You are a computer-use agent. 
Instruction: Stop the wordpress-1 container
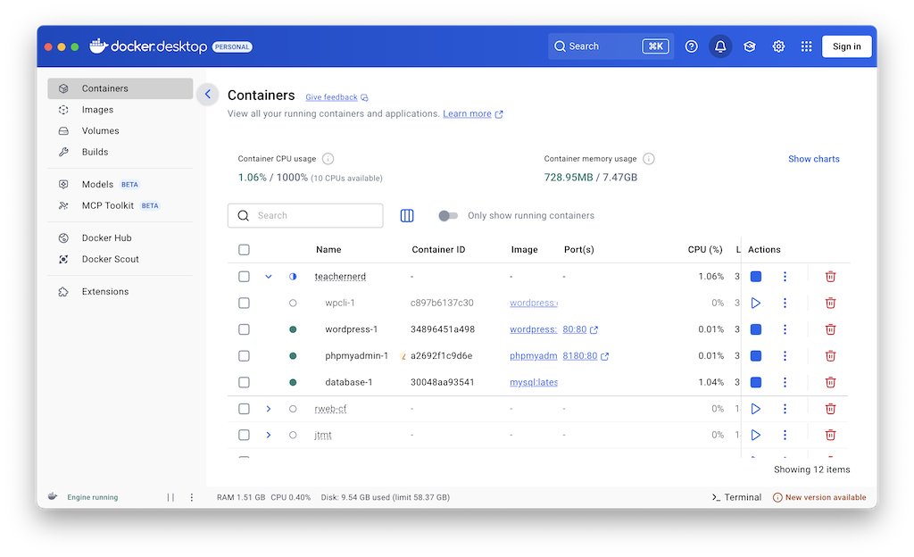[x=755, y=329]
